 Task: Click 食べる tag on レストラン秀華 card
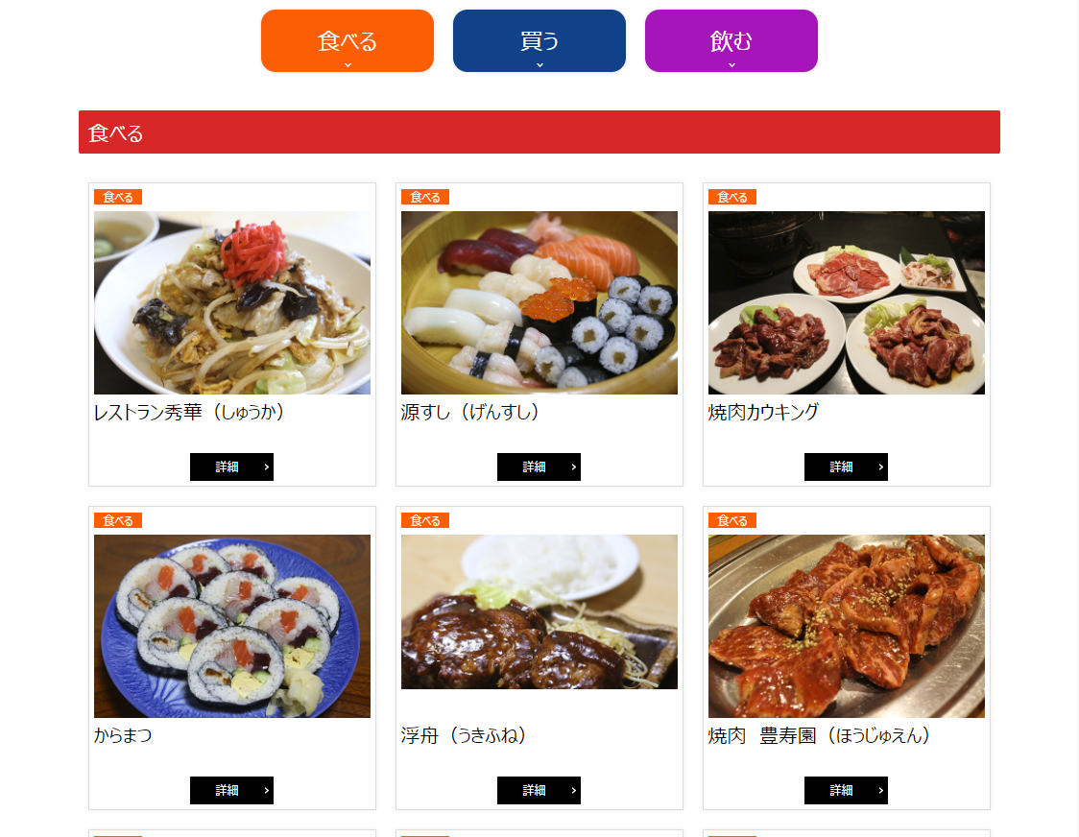point(118,197)
